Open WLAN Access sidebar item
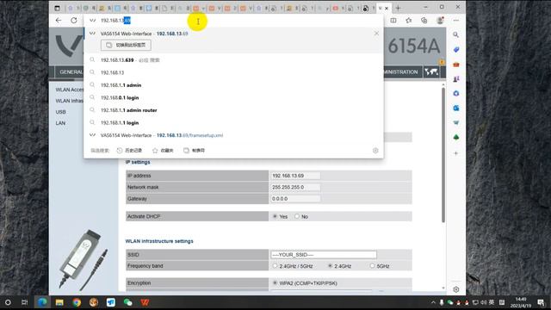Screen dimensions: 551x310 tap(70, 90)
